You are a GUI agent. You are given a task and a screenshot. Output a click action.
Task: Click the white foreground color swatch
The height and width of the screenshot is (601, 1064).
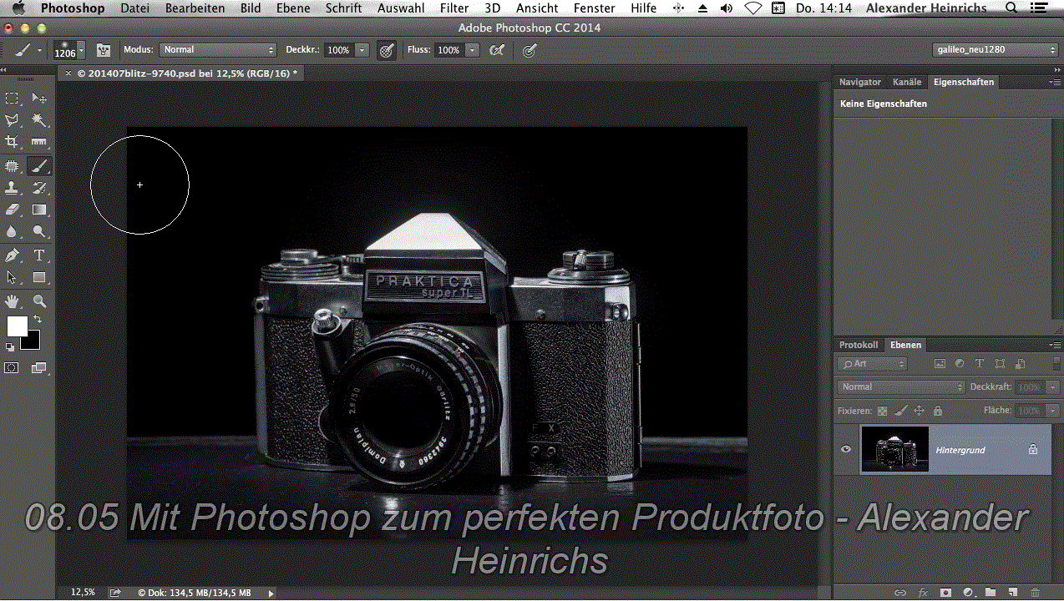click(x=17, y=326)
